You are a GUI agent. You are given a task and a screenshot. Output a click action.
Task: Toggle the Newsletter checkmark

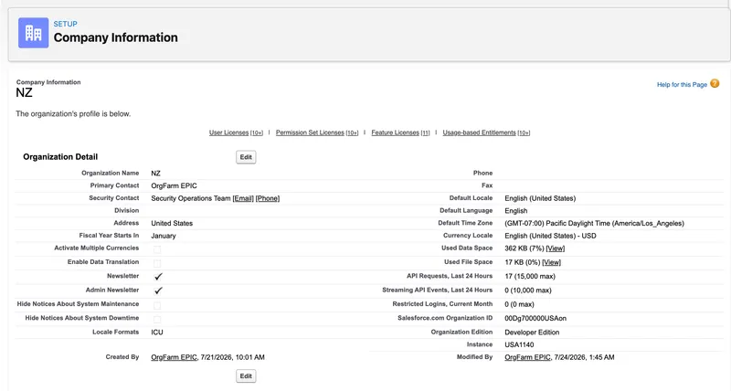point(158,277)
